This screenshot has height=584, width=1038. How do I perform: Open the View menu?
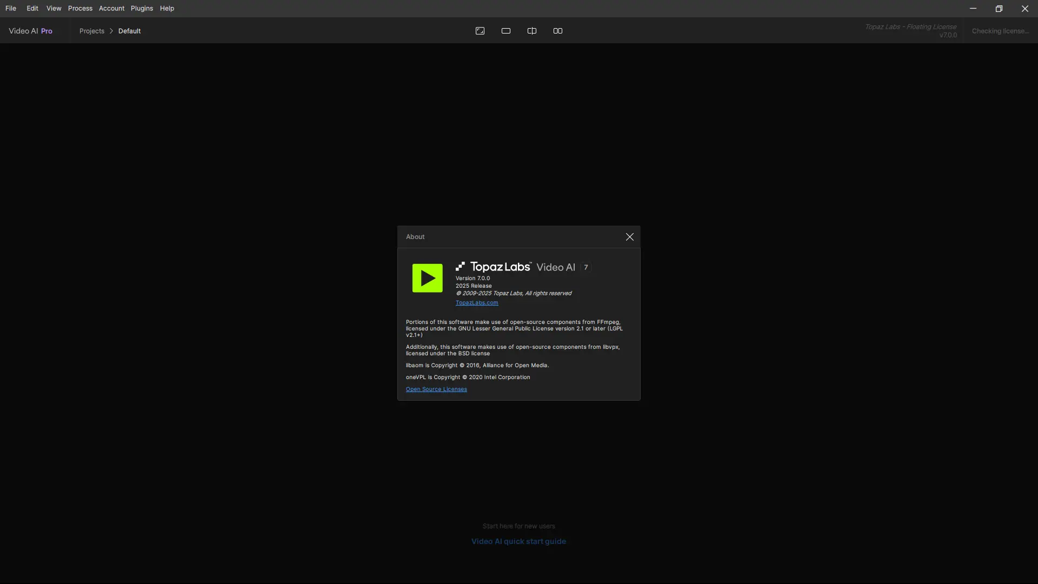point(54,8)
